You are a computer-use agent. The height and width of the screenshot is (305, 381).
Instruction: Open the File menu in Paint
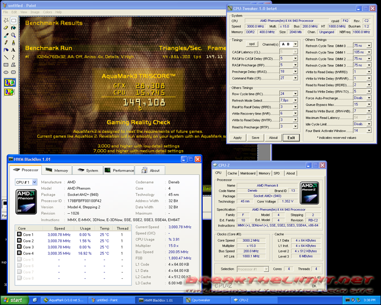tap(6, 12)
